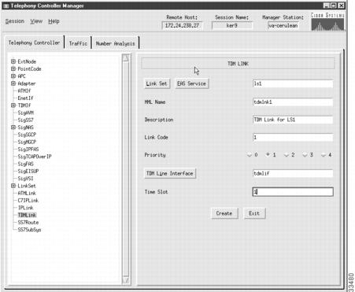Select SS7Route in the tree
The height and width of the screenshot is (292, 355).
point(28,223)
